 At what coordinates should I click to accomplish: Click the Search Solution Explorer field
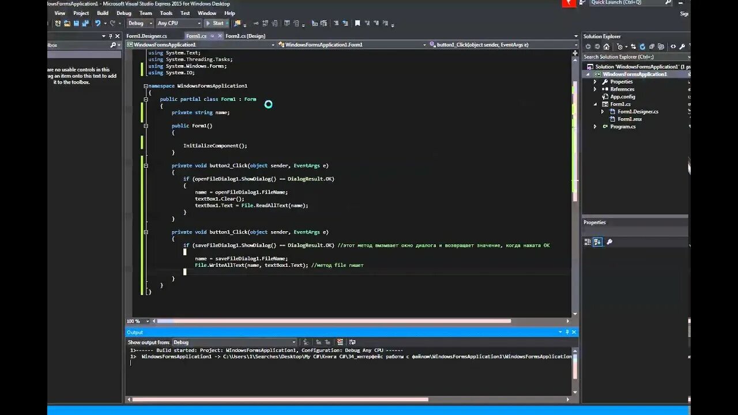(x=635, y=57)
